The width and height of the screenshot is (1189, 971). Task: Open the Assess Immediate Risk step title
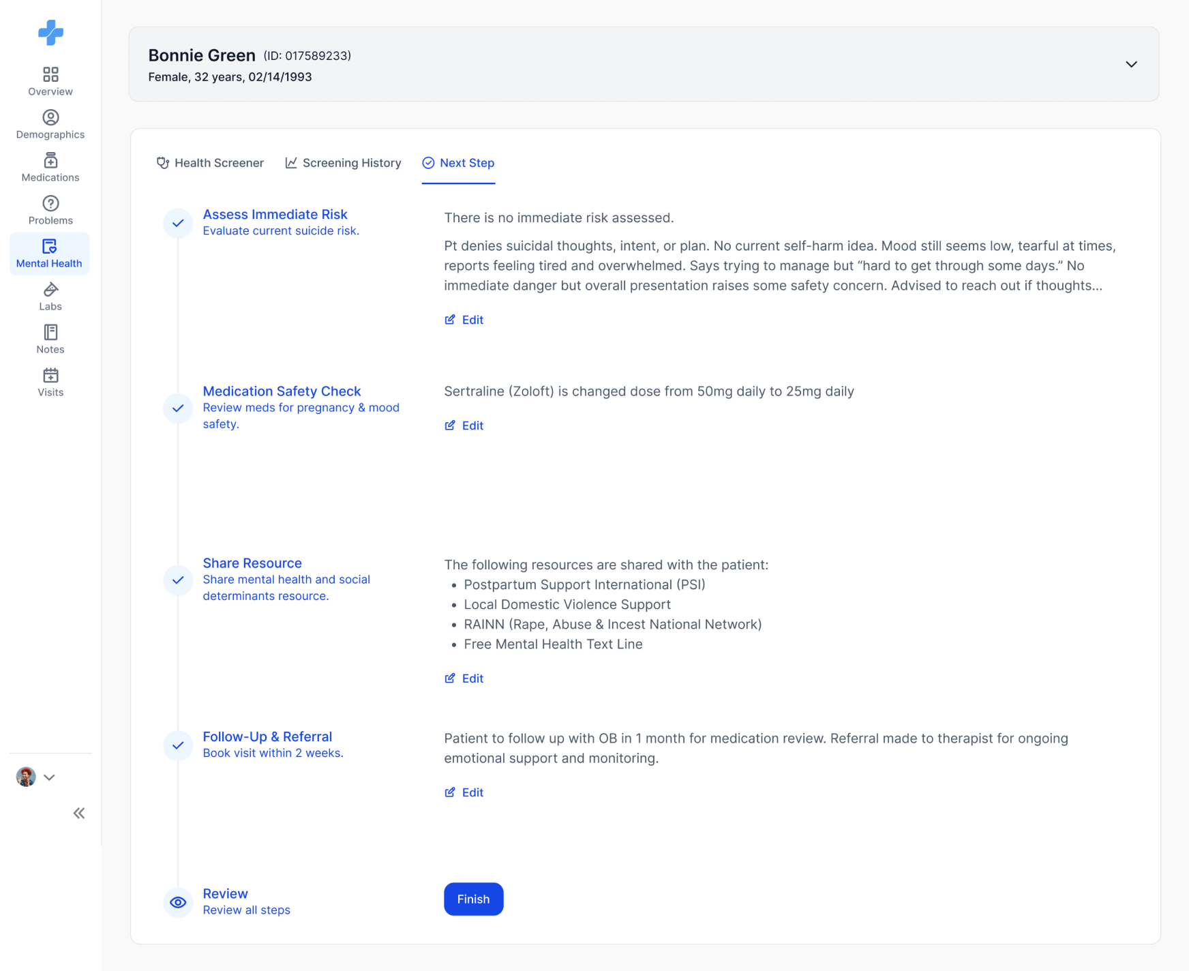275,214
